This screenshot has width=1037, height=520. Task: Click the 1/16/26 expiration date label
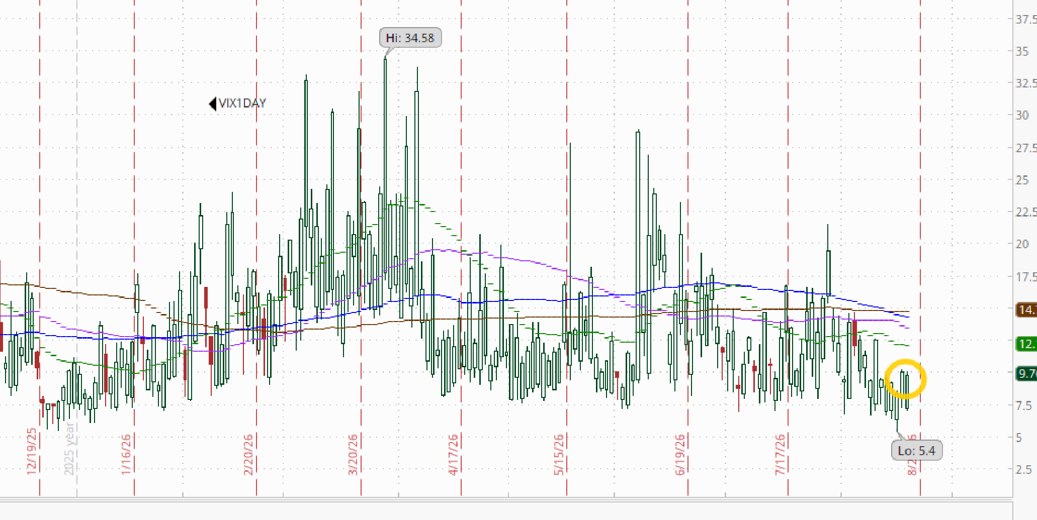pos(126,454)
